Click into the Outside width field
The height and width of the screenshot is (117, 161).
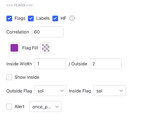(x=106, y=64)
